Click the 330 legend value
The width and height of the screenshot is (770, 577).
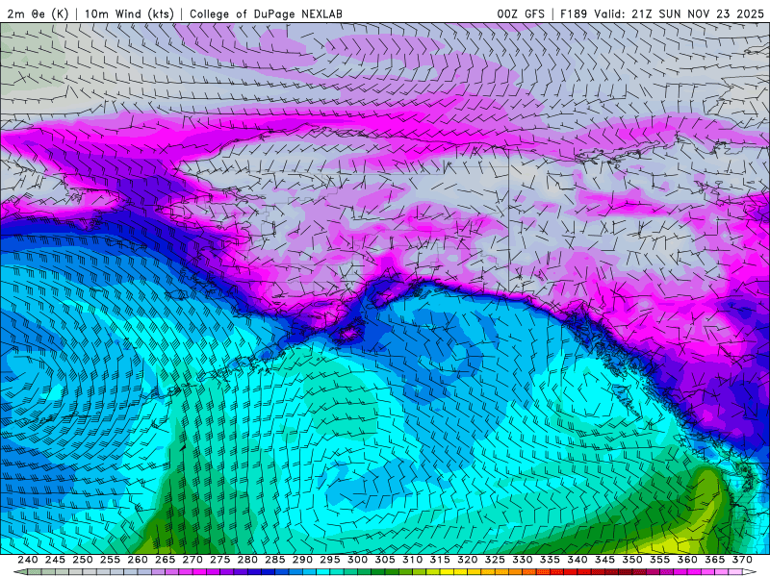coord(523,560)
